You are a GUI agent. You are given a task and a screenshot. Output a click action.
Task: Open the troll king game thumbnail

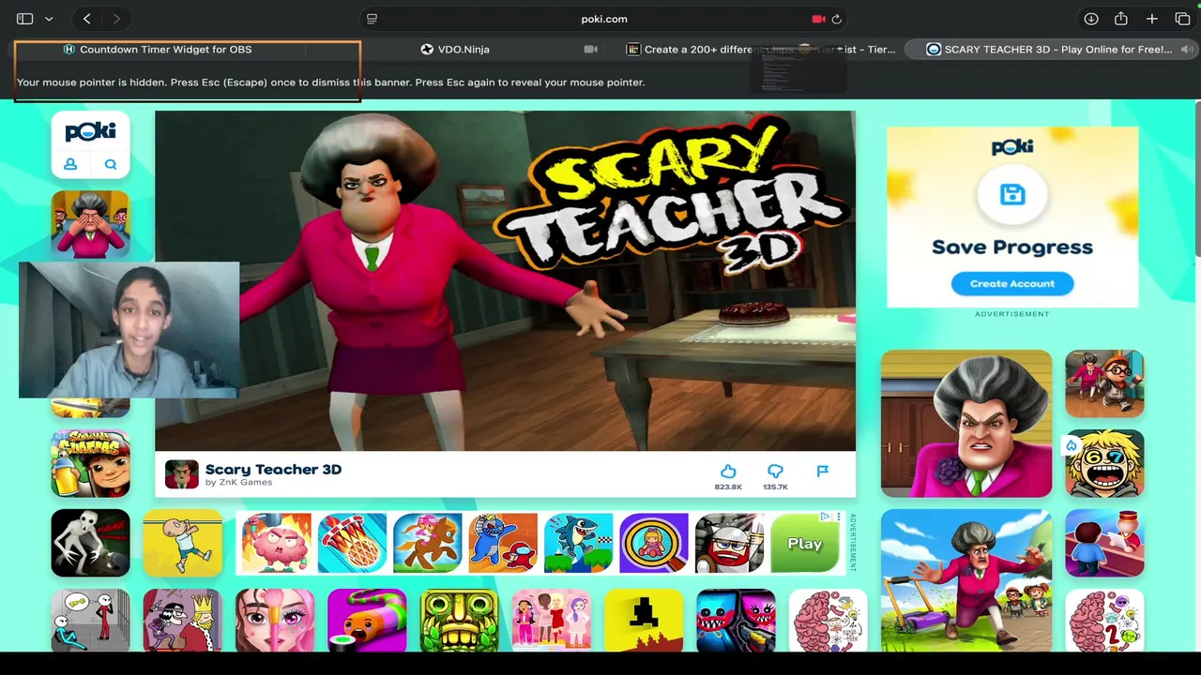click(x=182, y=620)
